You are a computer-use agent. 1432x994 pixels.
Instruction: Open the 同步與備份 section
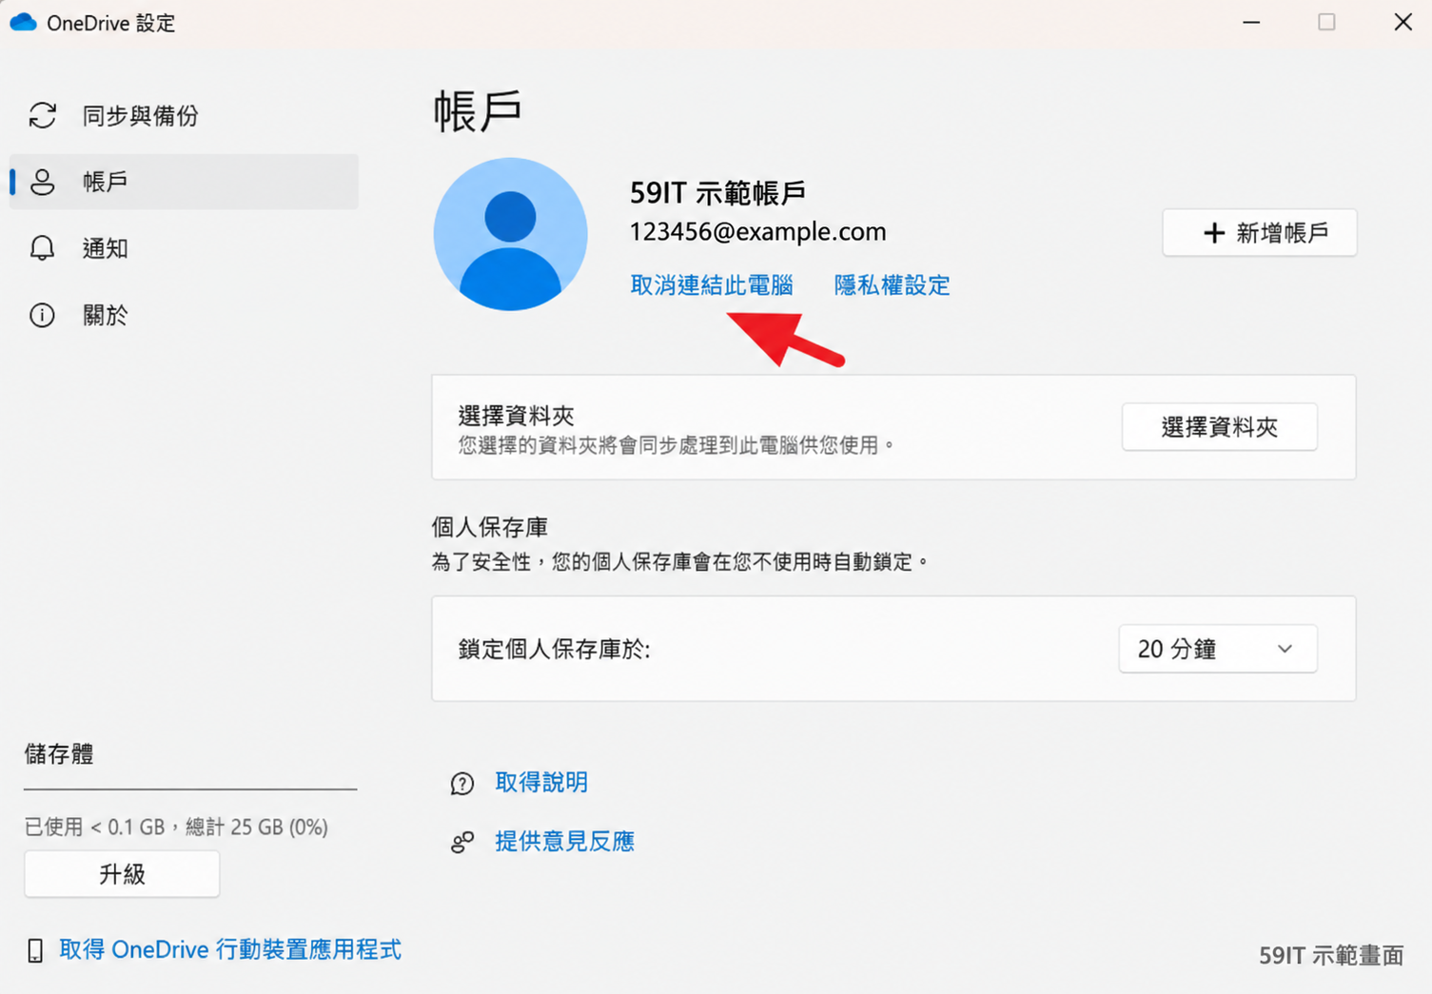pyautogui.click(x=184, y=115)
